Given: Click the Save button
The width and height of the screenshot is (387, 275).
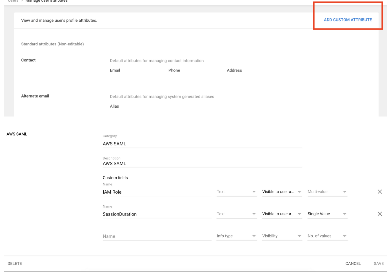Looking at the screenshot, I should (x=379, y=263).
